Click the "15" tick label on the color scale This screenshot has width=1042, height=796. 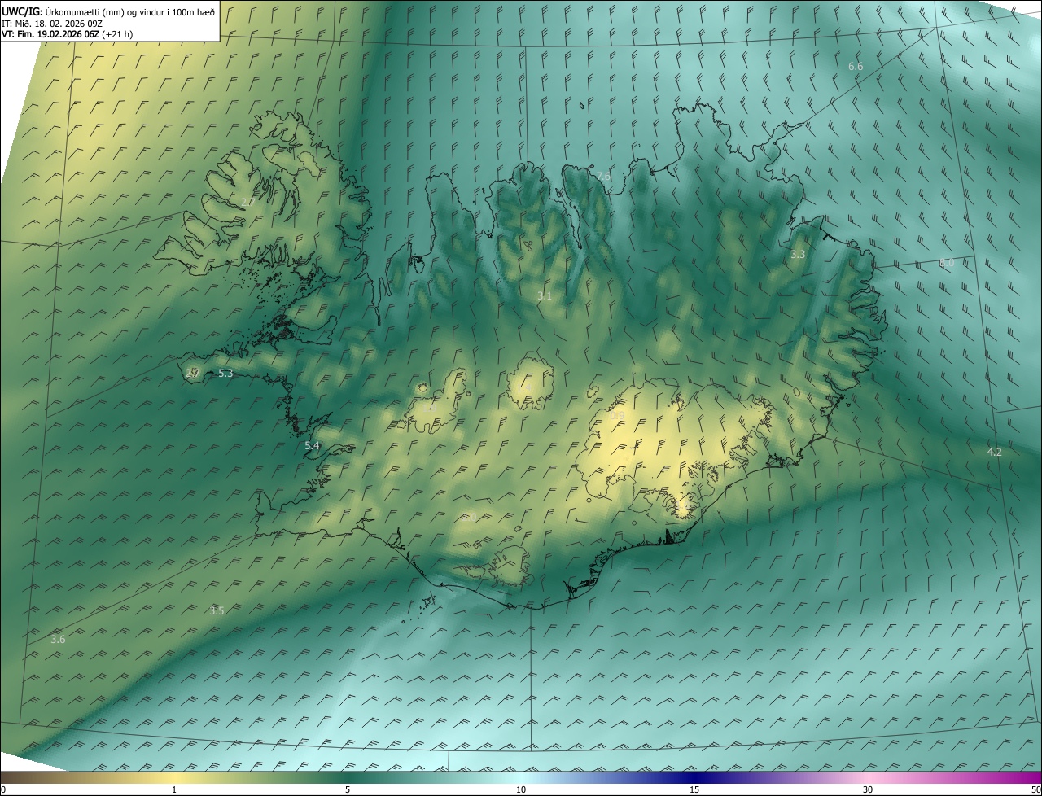coord(694,789)
